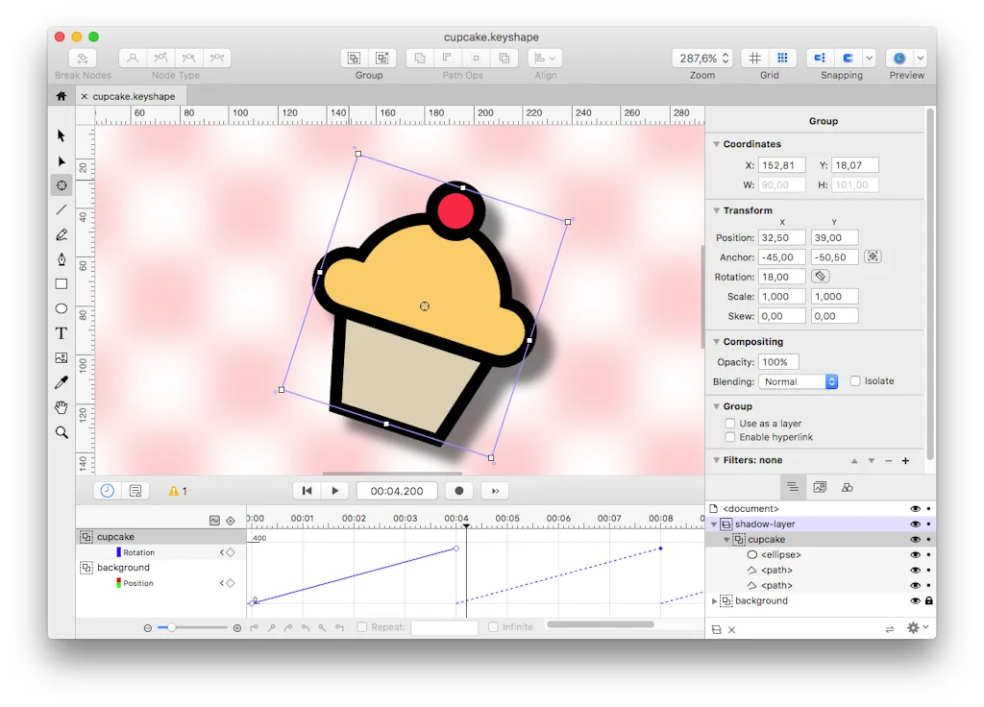
Task: Enable the Use as a layer checkbox
Action: coord(730,423)
